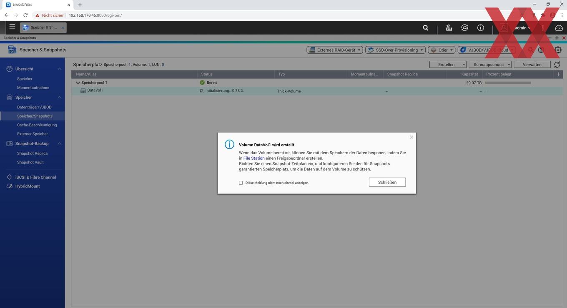Click Speicherpool 1 capacity usage bar

508,83
